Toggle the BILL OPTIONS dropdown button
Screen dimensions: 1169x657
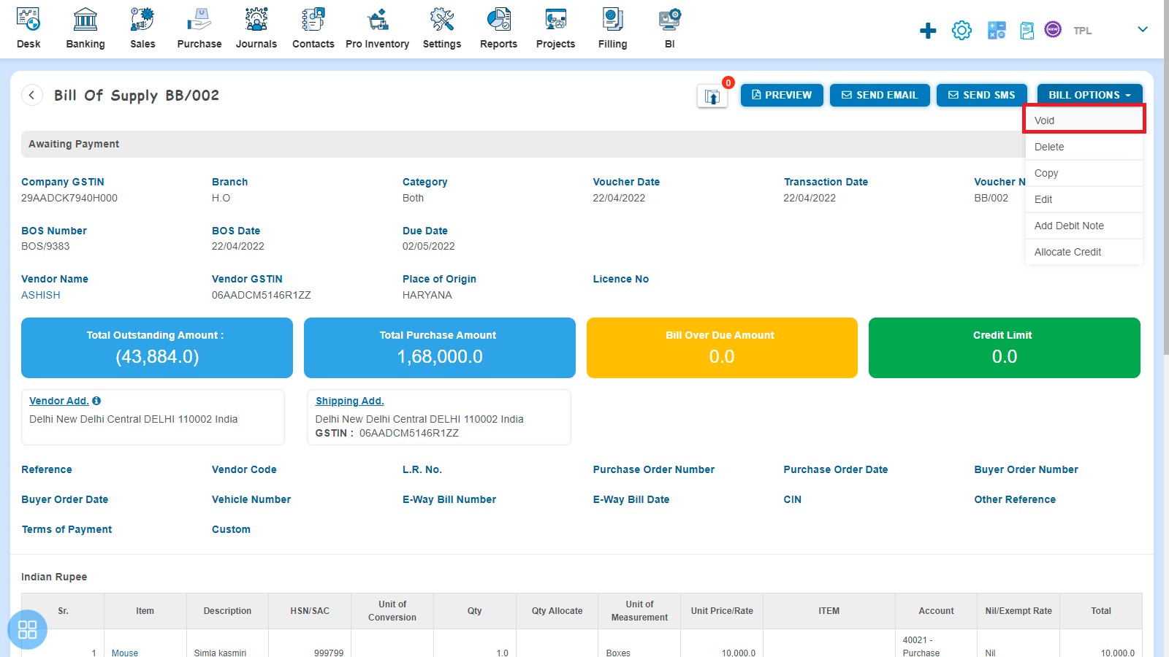click(1089, 95)
